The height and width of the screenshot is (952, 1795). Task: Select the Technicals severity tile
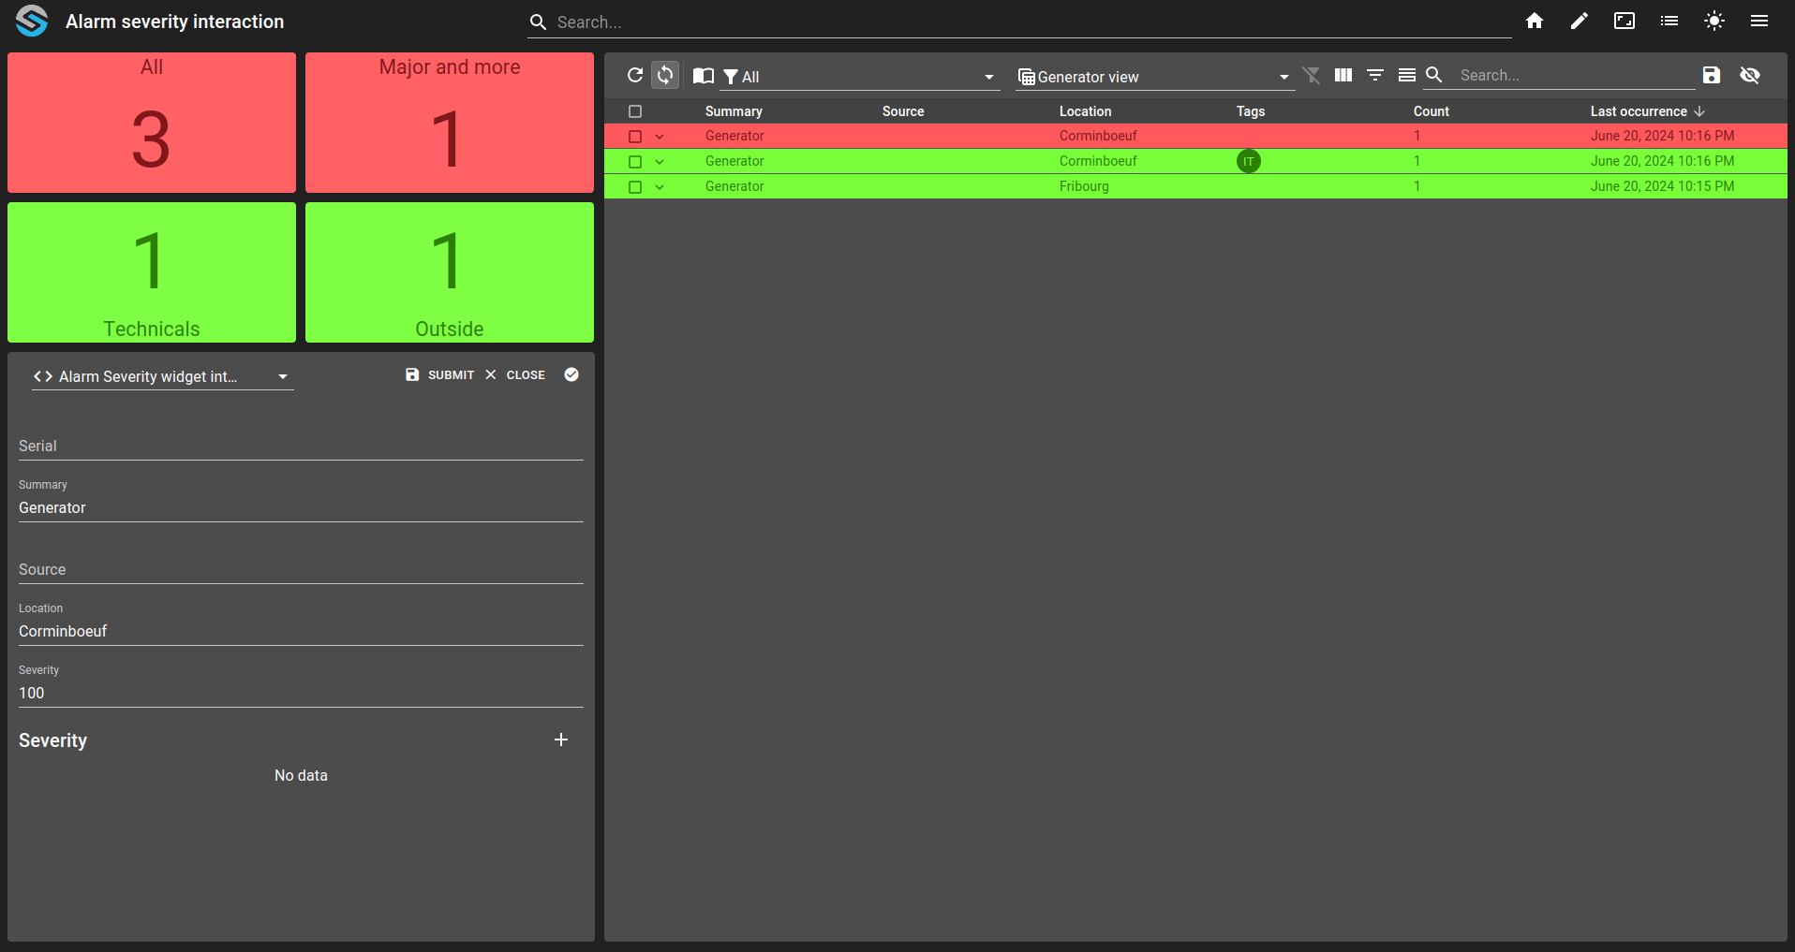[x=152, y=272]
